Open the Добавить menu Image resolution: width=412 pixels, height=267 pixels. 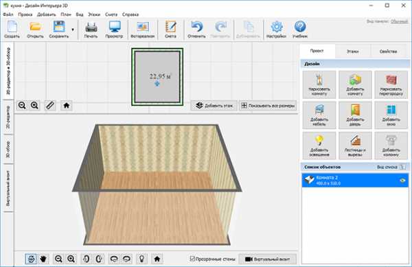pyautogui.click(x=47, y=14)
